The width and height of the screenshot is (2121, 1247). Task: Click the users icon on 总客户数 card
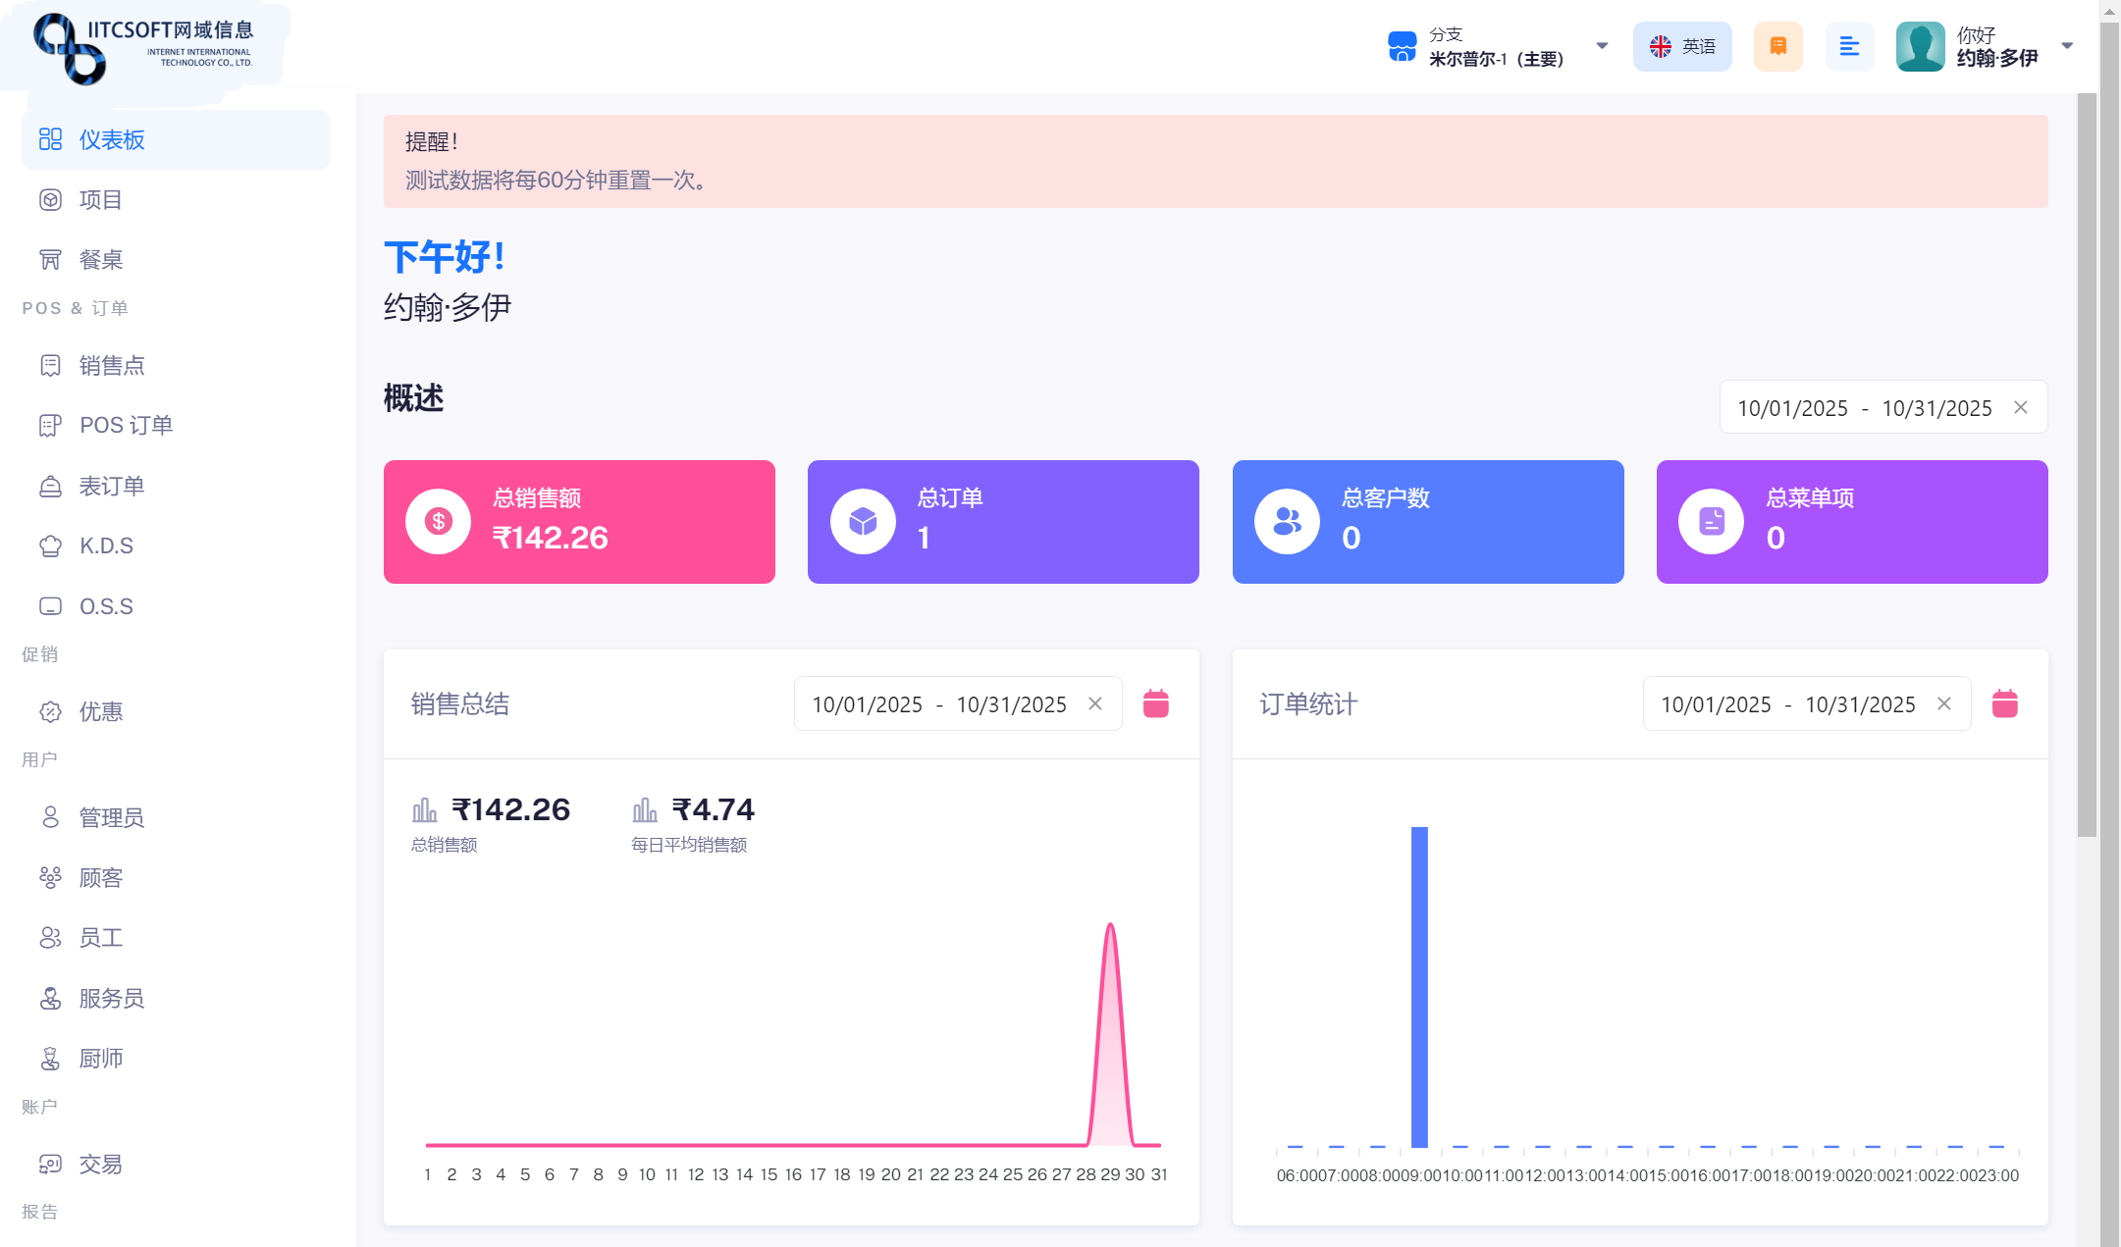[1287, 522]
